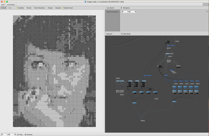Enable the Points checkbox
Viewport: 209px width, 136px height.
(25, 8)
